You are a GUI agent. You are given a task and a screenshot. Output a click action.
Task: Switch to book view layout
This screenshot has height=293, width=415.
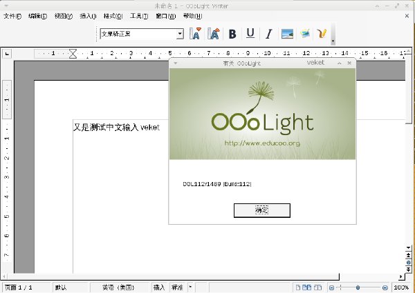[317, 287]
